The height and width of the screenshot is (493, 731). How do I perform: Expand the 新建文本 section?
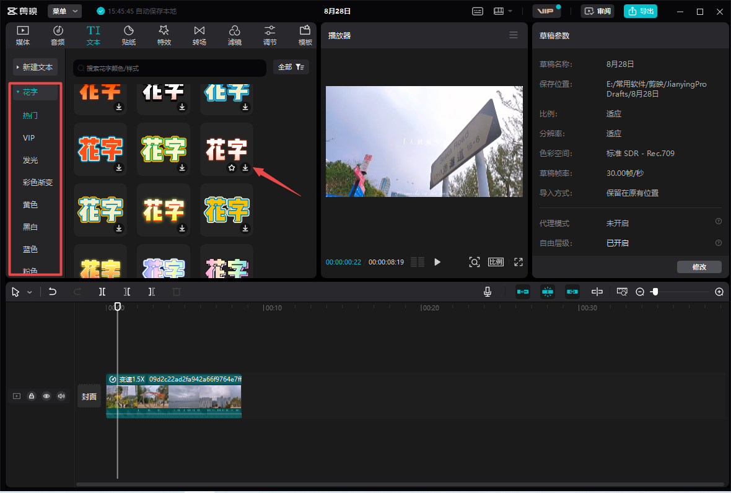click(x=35, y=67)
